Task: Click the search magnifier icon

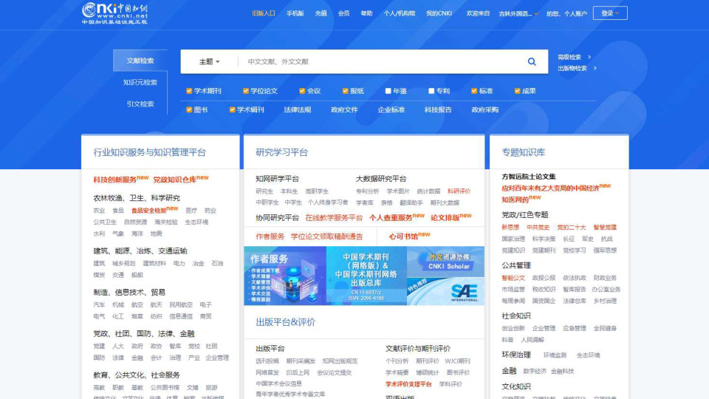Action: pos(532,61)
